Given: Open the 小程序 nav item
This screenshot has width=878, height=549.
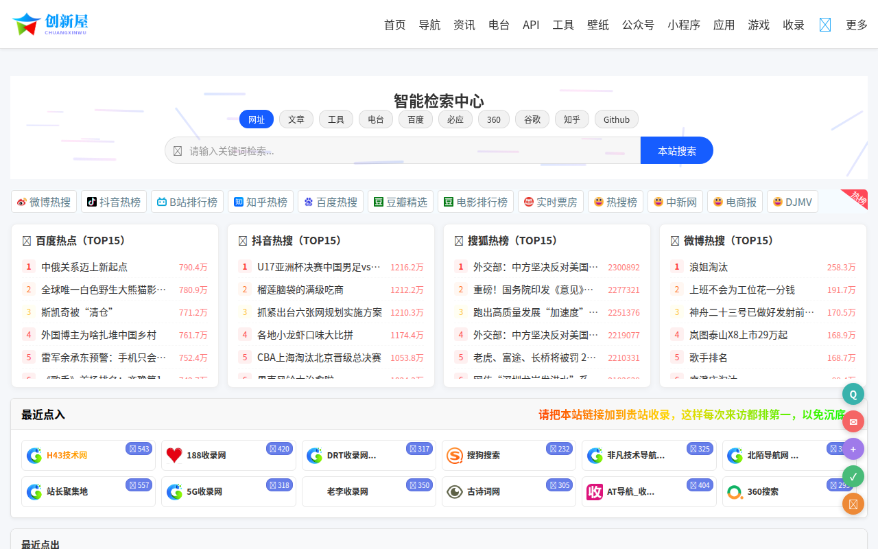Looking at the screenshot, I should pyautogui.click(x=684, y=25).
